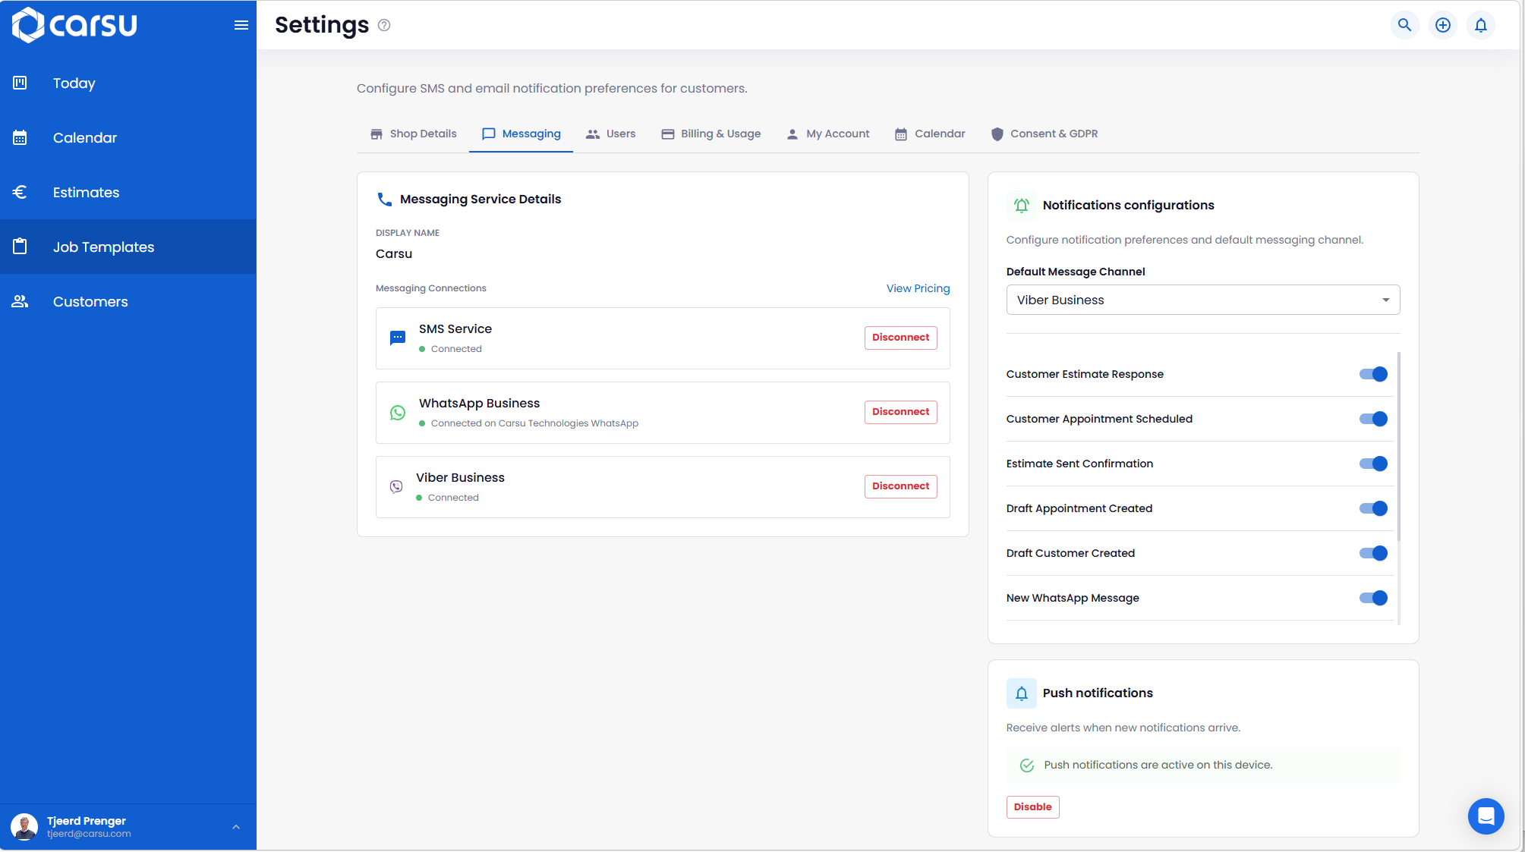Click the notifications bell icon
Screen dimensions: 1525x852
1480,24
